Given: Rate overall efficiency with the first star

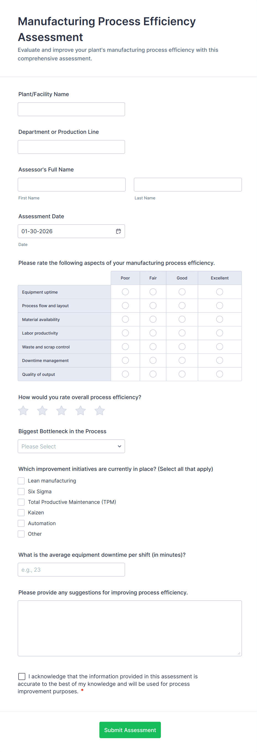Looking at the screenshot, I should click(x=23, y=410).
